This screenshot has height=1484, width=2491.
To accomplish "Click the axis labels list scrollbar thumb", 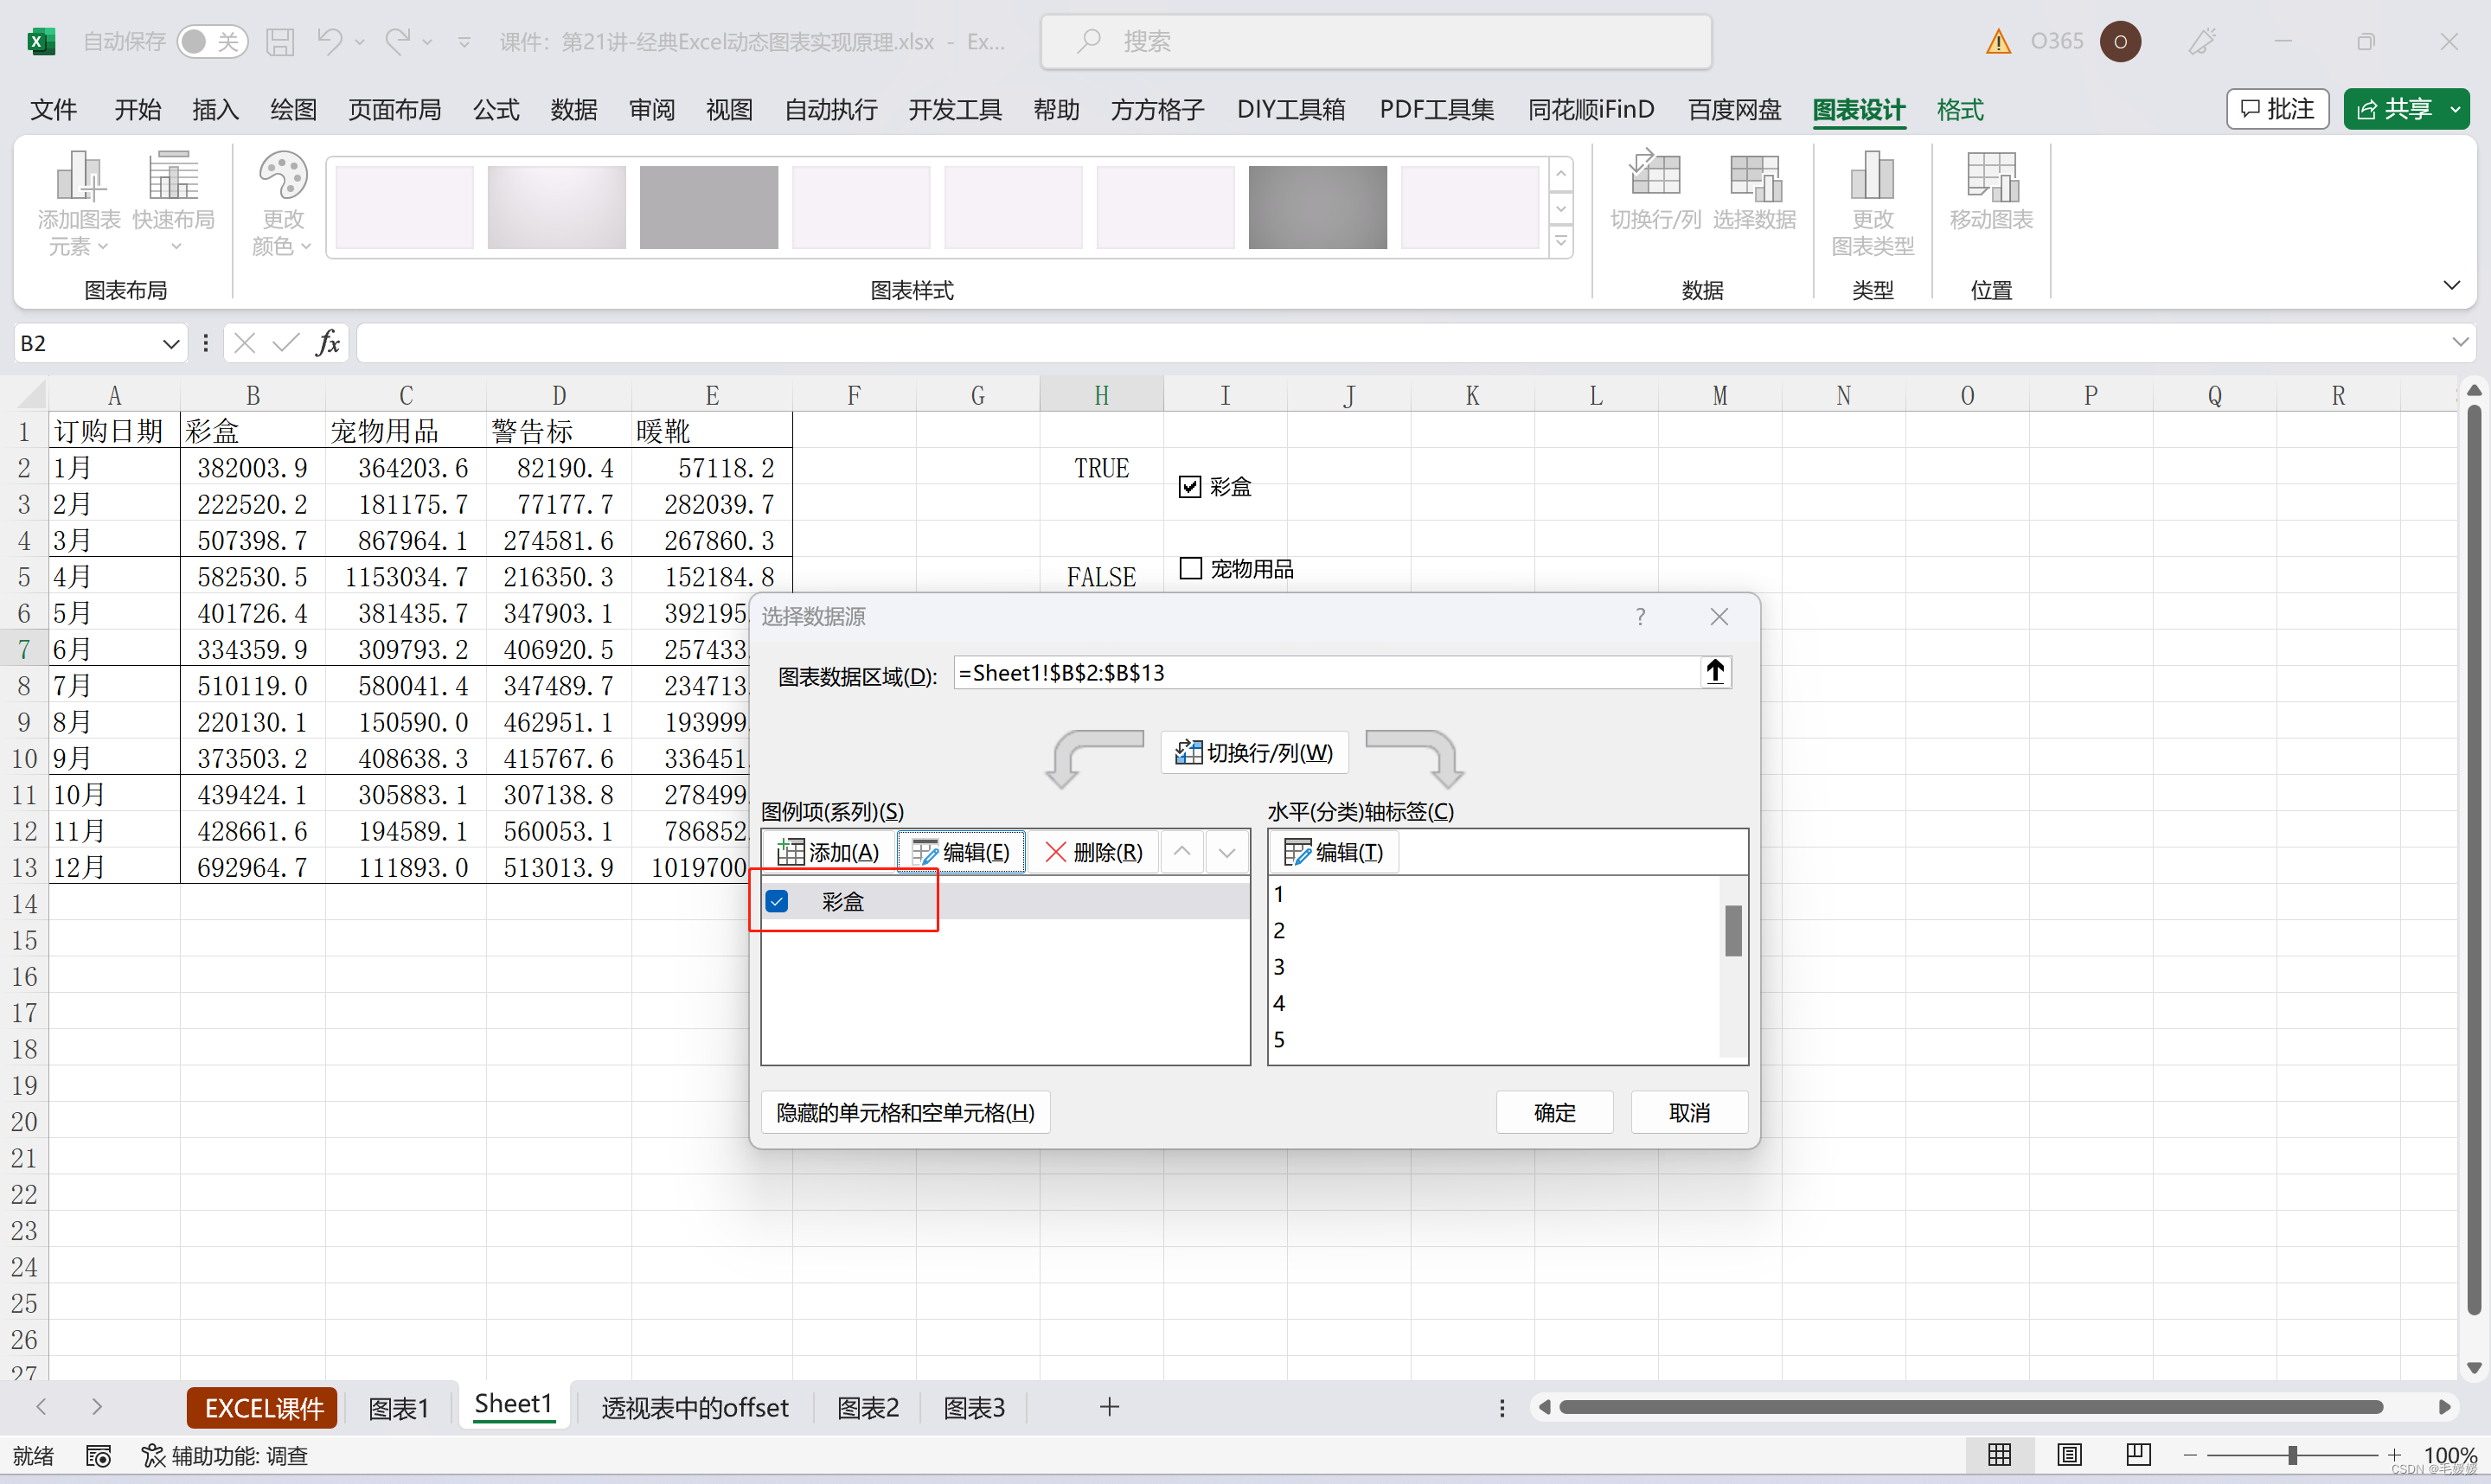I will click(x=1733, y=930).
